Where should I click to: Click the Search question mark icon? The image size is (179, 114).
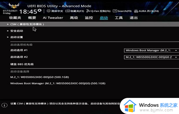[115, 11]
